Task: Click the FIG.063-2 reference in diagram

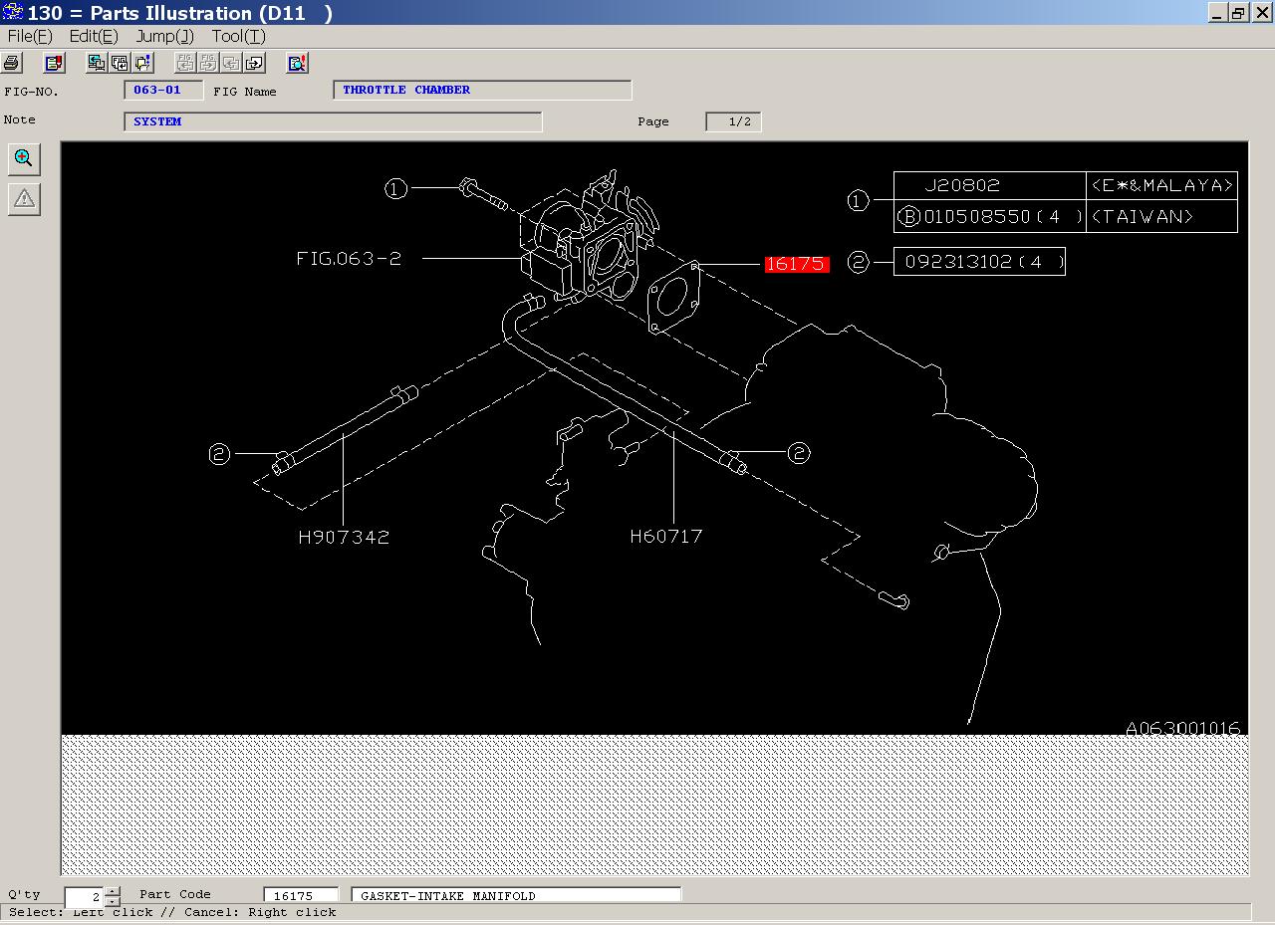Action: pyautogui.click(x=349, y=258)
